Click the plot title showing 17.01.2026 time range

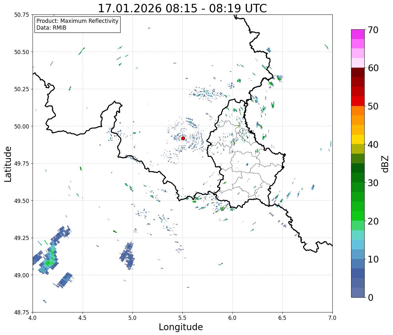(x=182, y=8)
